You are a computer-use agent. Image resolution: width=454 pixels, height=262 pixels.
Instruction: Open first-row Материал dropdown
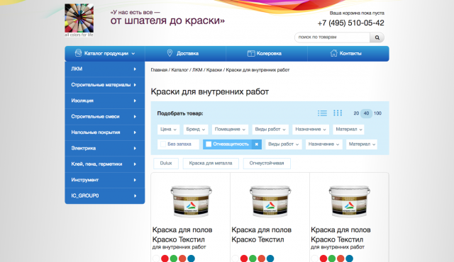(348, 130)
